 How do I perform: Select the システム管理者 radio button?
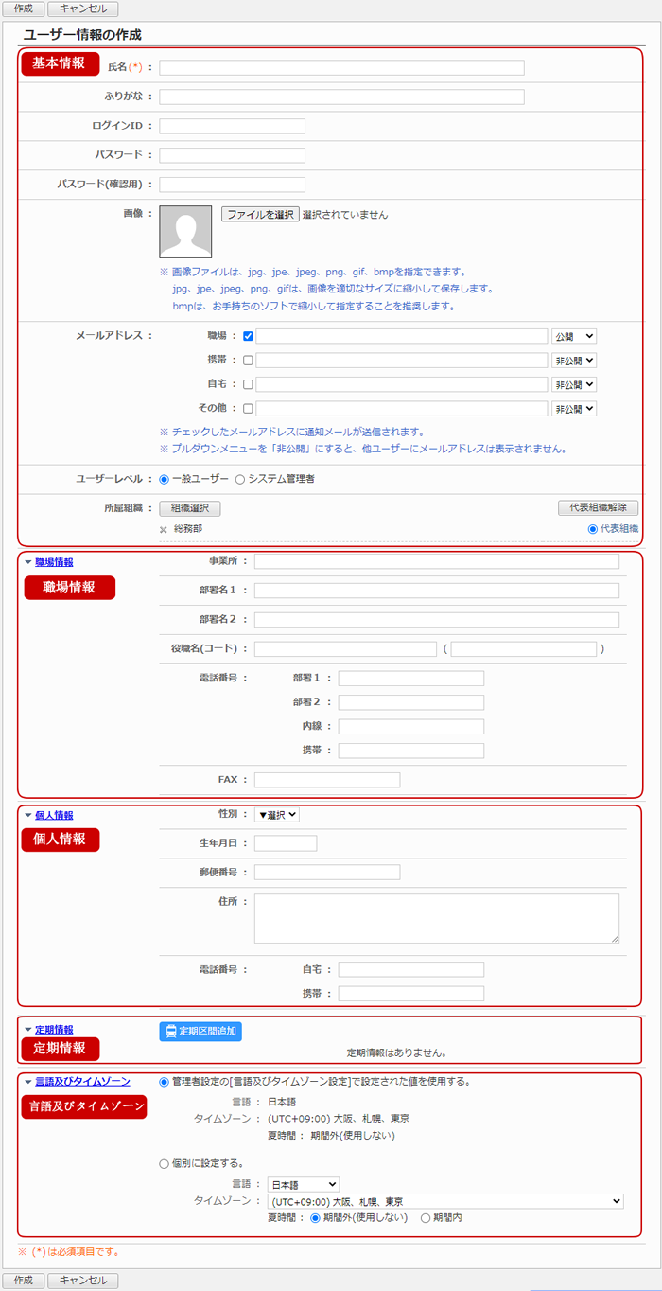239,479
